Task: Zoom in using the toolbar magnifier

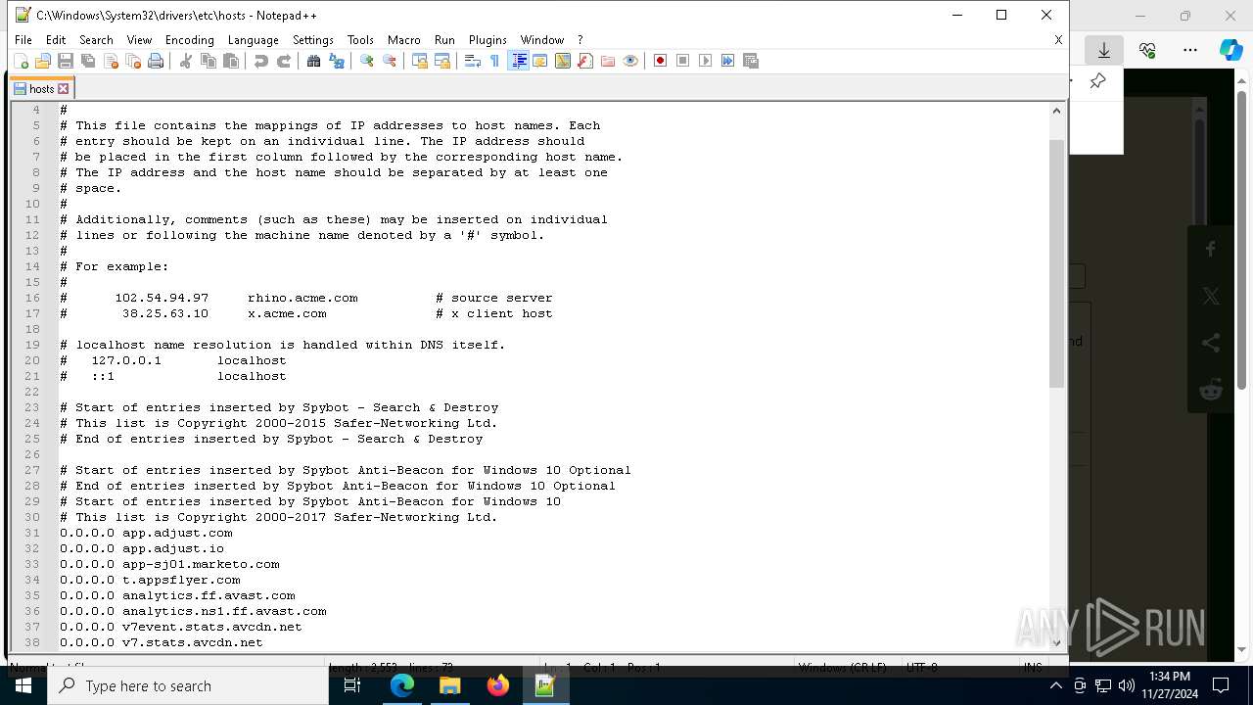Action: (x=367, y=61)
